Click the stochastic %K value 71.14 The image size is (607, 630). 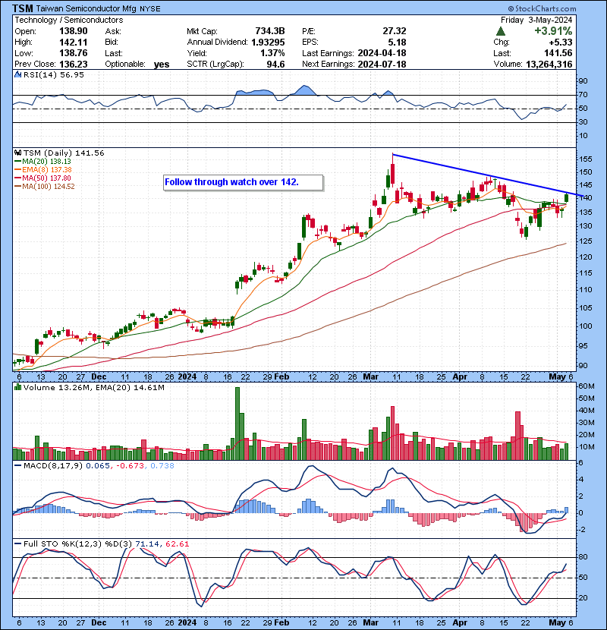click(146, 544)
